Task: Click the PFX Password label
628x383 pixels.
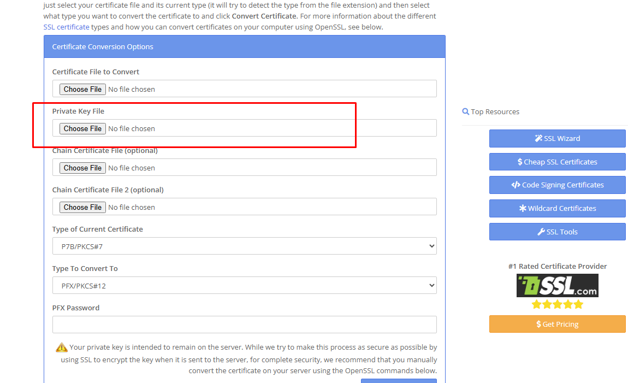Action: 76,308
